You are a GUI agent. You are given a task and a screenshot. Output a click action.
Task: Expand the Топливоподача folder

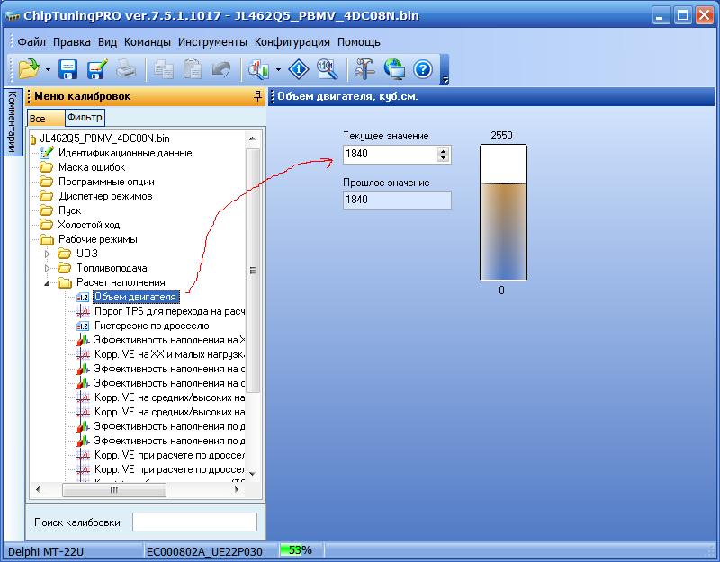(47, 268)
